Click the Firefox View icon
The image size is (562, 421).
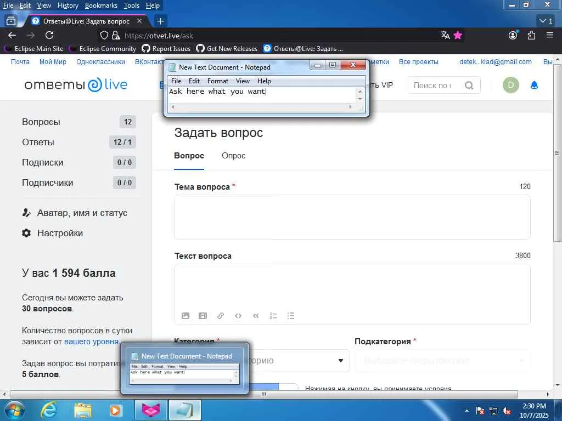pyautogui.click(x=11, y=21)
